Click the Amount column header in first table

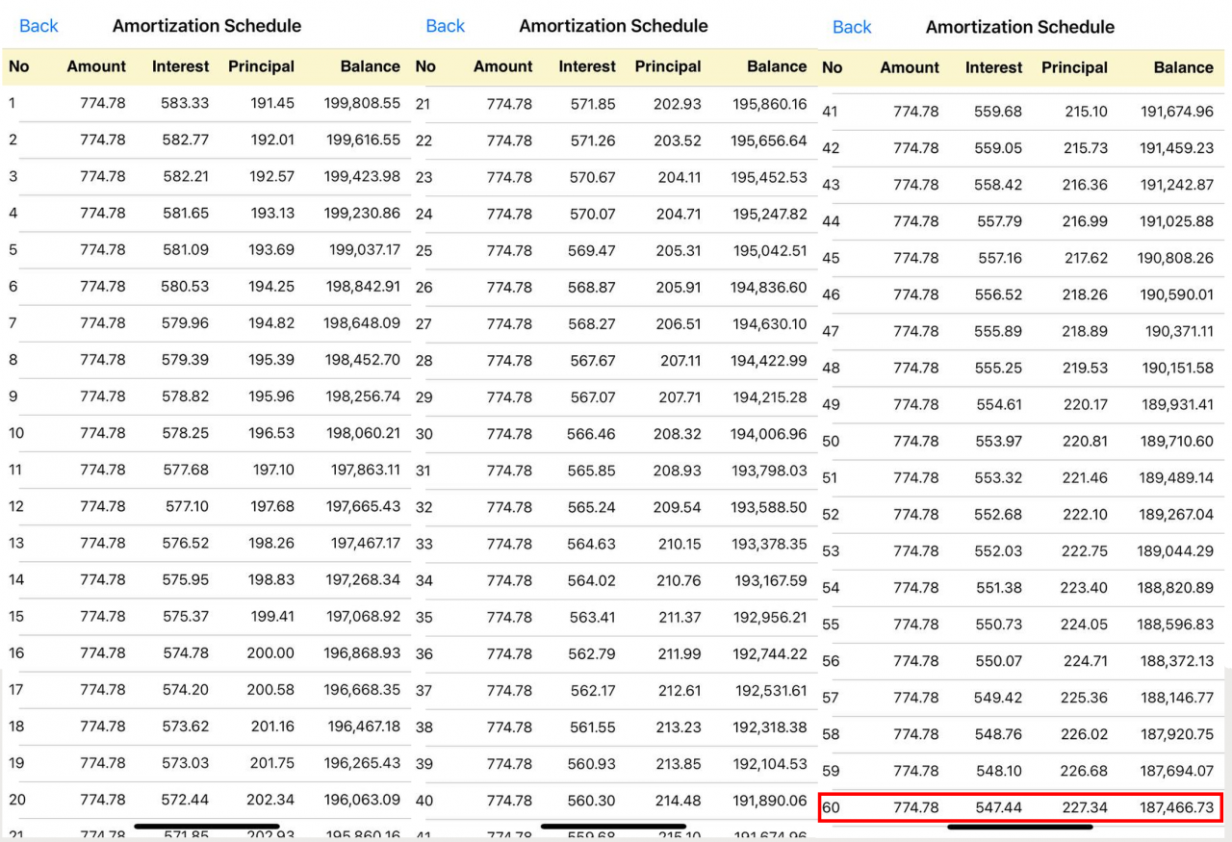click(x=95, y=67)
